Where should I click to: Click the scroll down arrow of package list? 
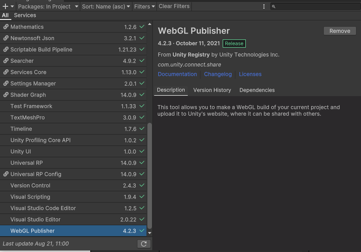150,233
